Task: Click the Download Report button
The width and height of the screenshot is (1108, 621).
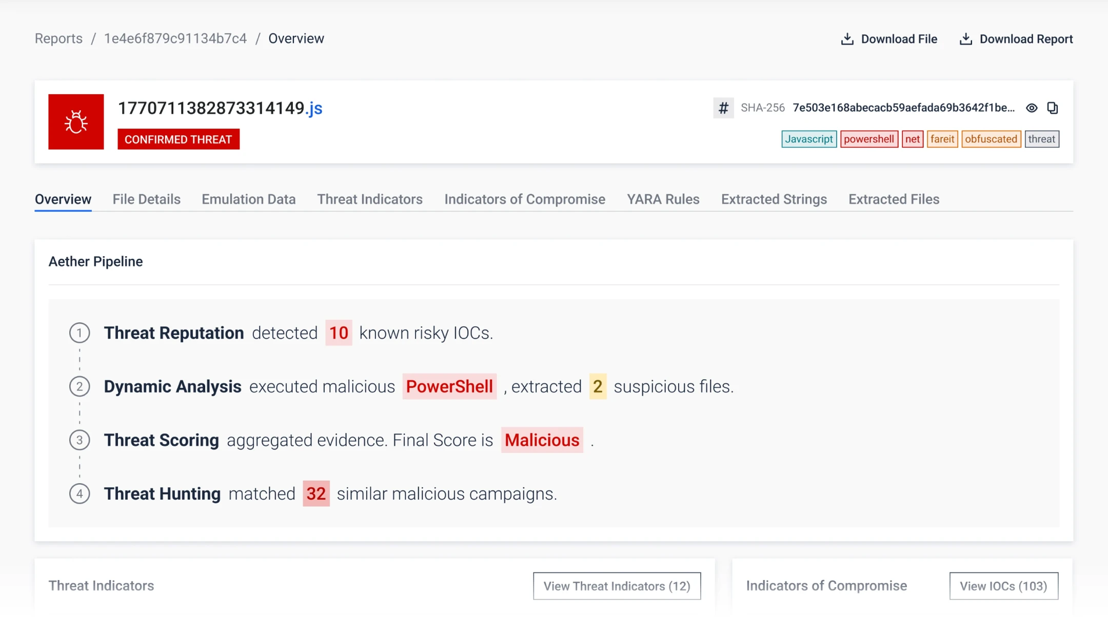Action: 1016,39
